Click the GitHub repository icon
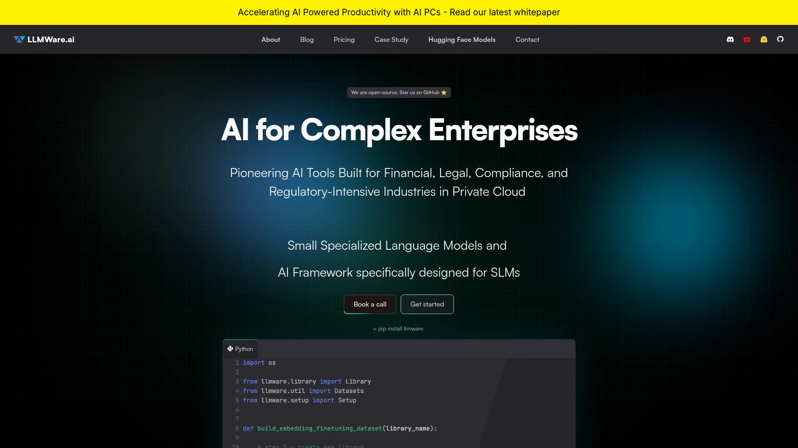Screen dimensions: 798x448 tap(781, 39)
